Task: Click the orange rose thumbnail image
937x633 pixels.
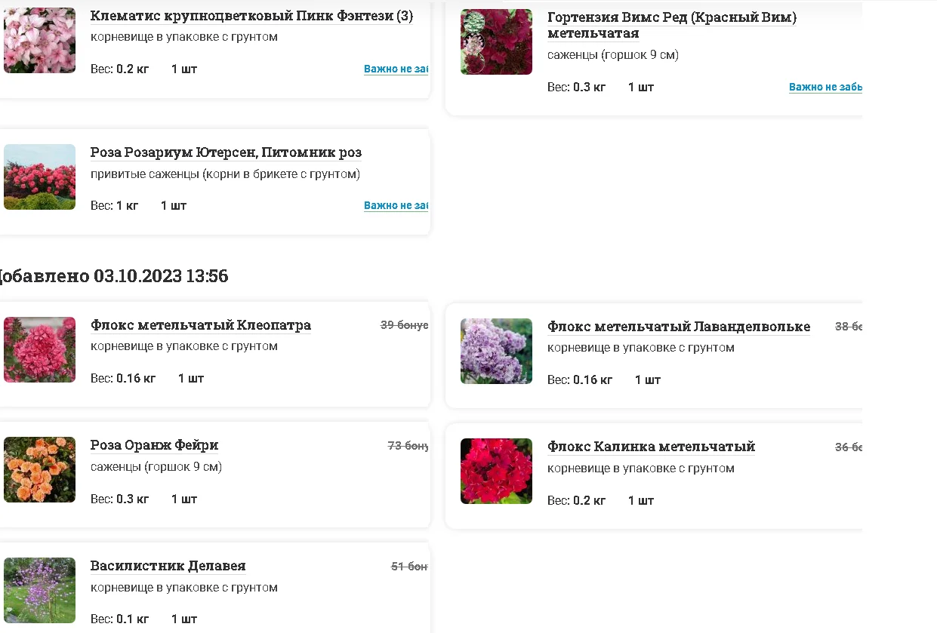Action: pos(39,469)
